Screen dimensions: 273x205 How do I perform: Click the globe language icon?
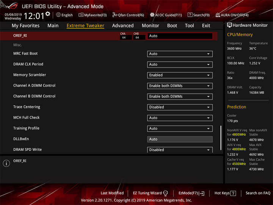tap(58, 15)
